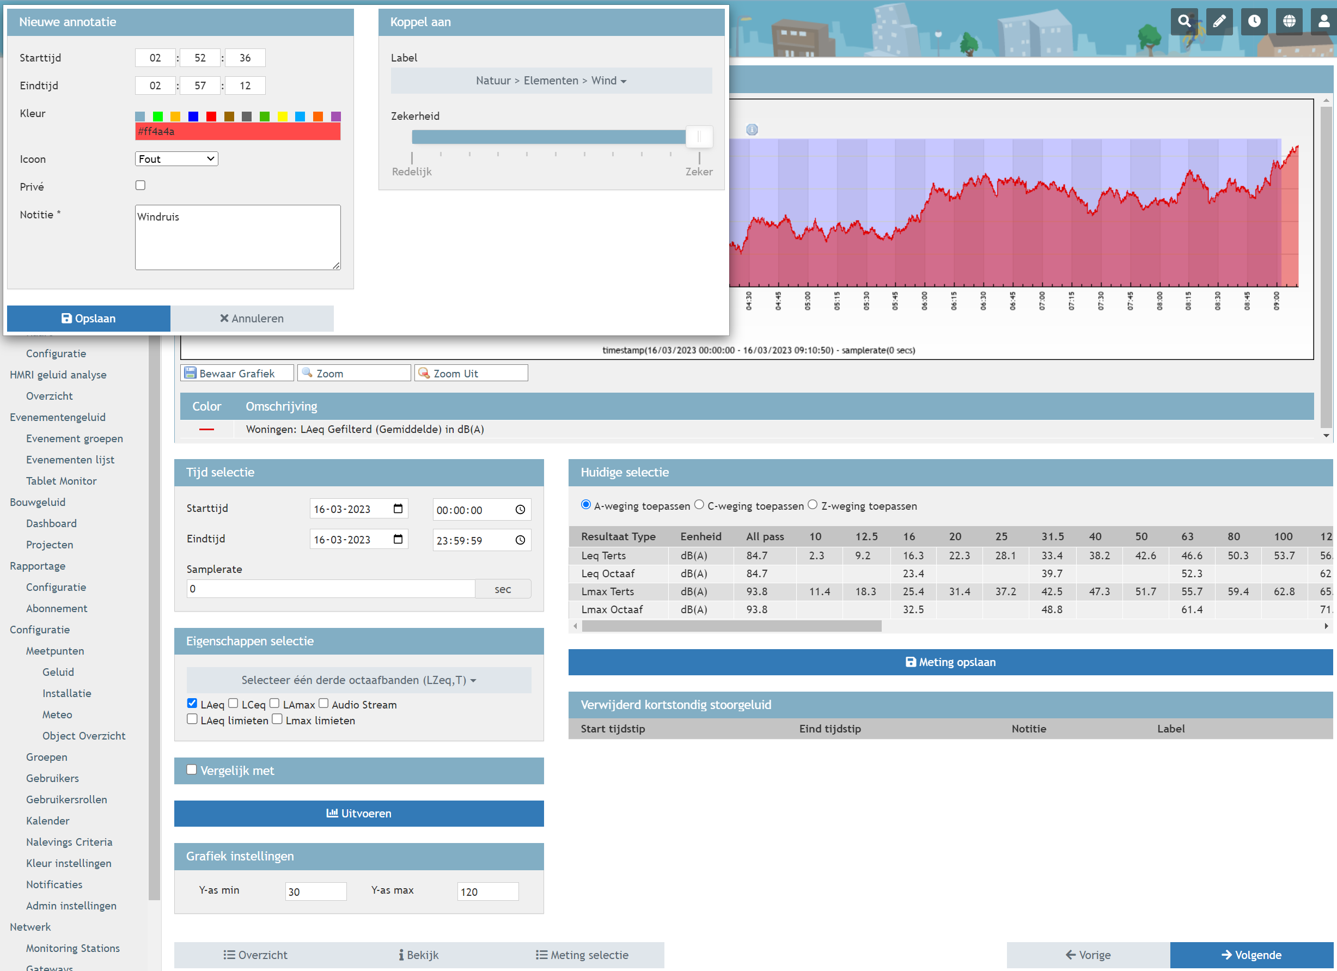Screen dimensions: 1337x971
Task: Pick the blue color swatch
Action: [x=193, y=117]
